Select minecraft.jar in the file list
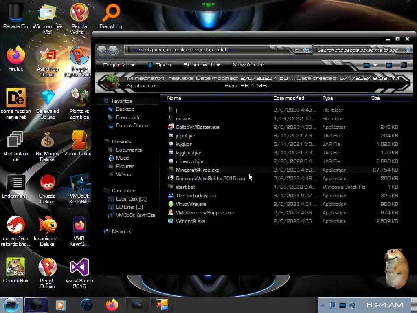Viewport: 417px width, 313px height. pos(283,161)
